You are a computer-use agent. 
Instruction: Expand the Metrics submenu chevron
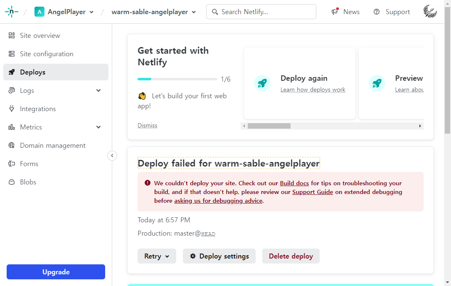click(x=99, y=127)
